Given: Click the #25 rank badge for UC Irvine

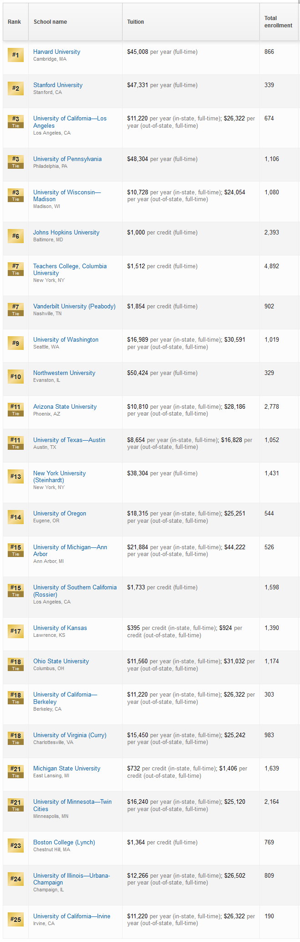Looking at the screenshot, I should [x=16, y=919].
